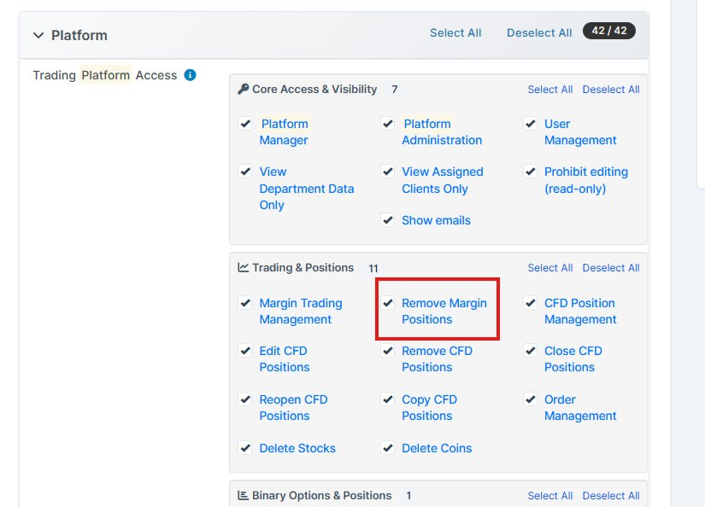705x507 pixels.
Task: Toggle the Show emails checkbox
Action: point(388,220)
